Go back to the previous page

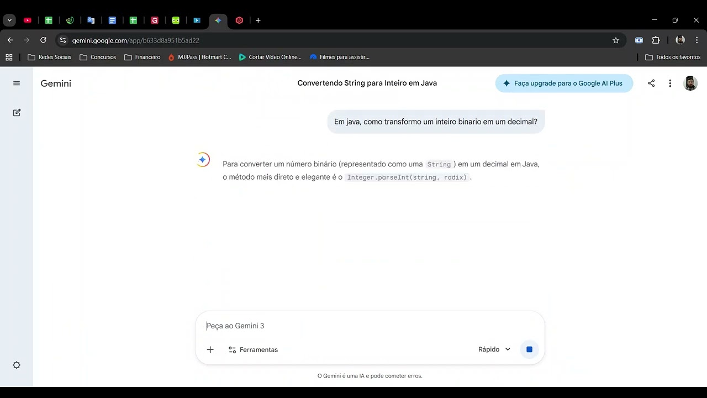10,40
